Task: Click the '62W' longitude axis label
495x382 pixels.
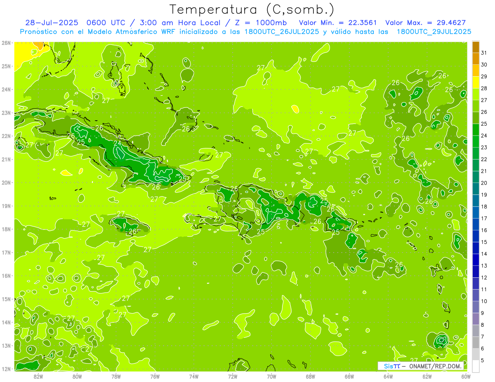Action: [x=427, y=376]
